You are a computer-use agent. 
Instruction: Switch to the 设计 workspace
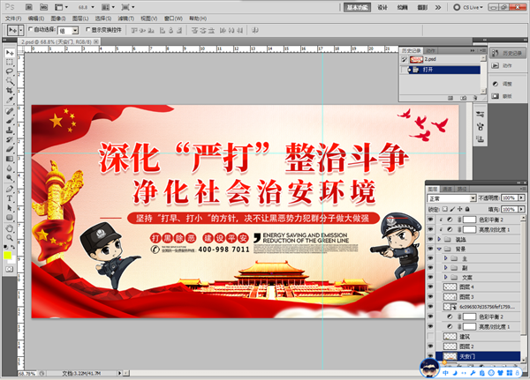coord(382,7)
